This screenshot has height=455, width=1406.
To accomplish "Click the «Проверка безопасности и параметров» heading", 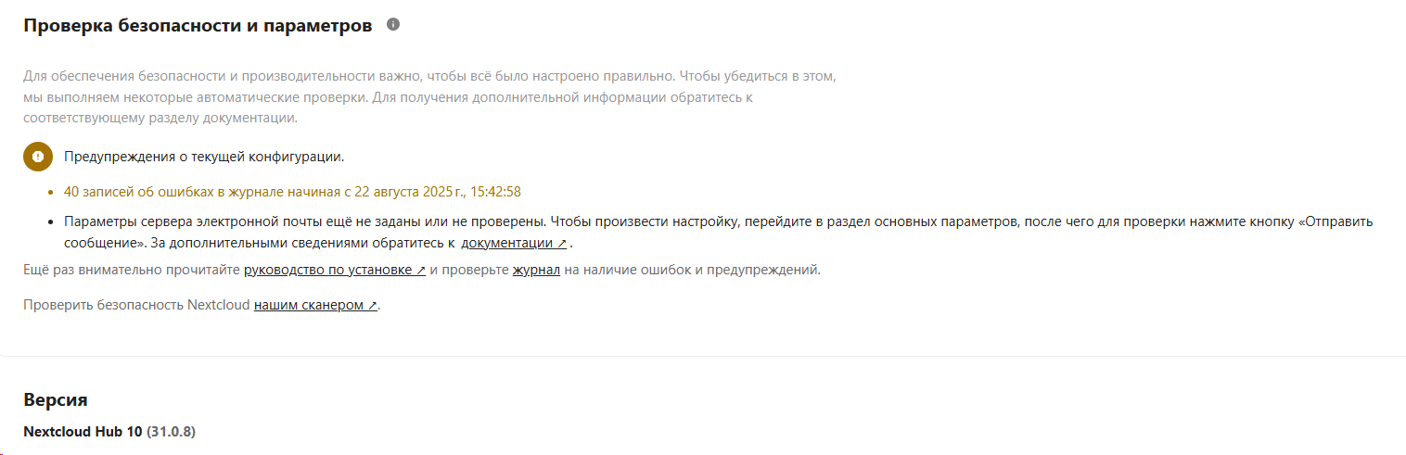I will tap(198, 26).
